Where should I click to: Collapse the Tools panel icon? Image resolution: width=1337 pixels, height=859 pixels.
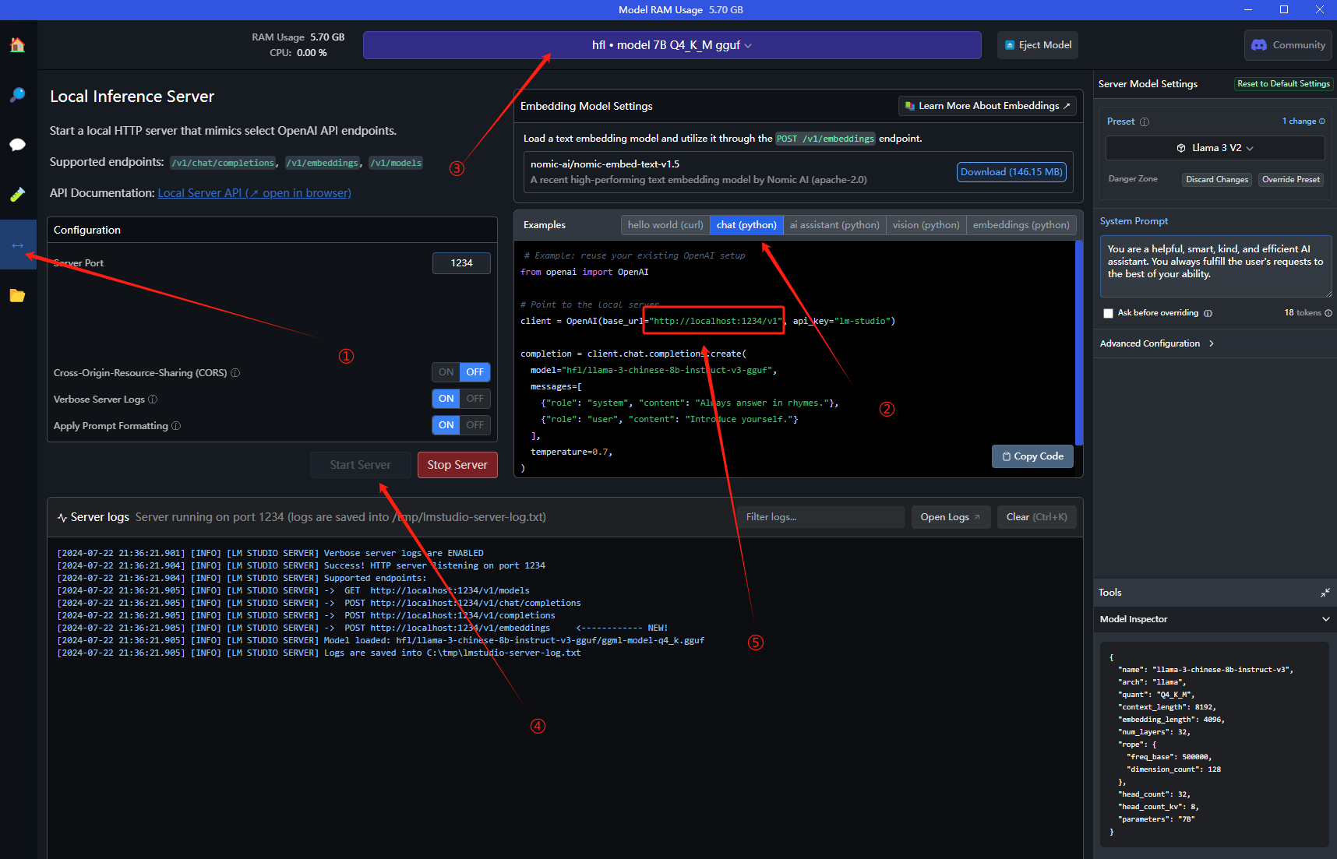point(1325,593)
